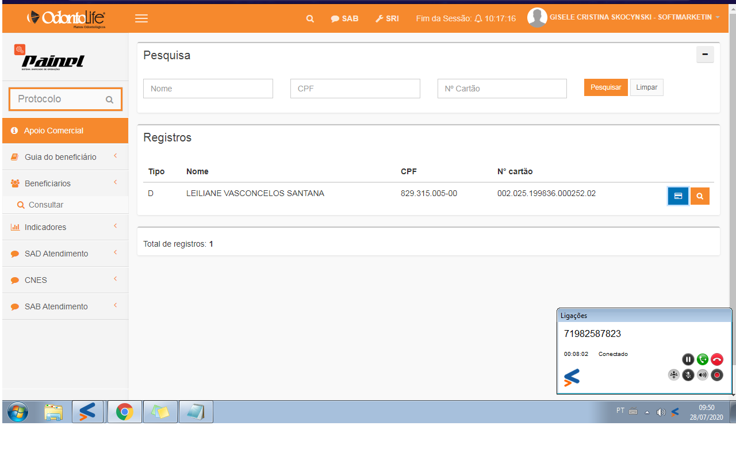Image resolution: width=736 pixels, height=460 pixels.
Task: Click the N° cartão column header
Action: tap(515, 171)
